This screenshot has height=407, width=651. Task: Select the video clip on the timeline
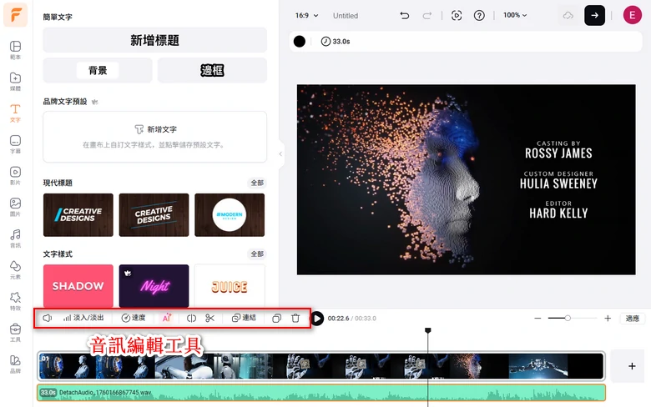click(321, 366)
